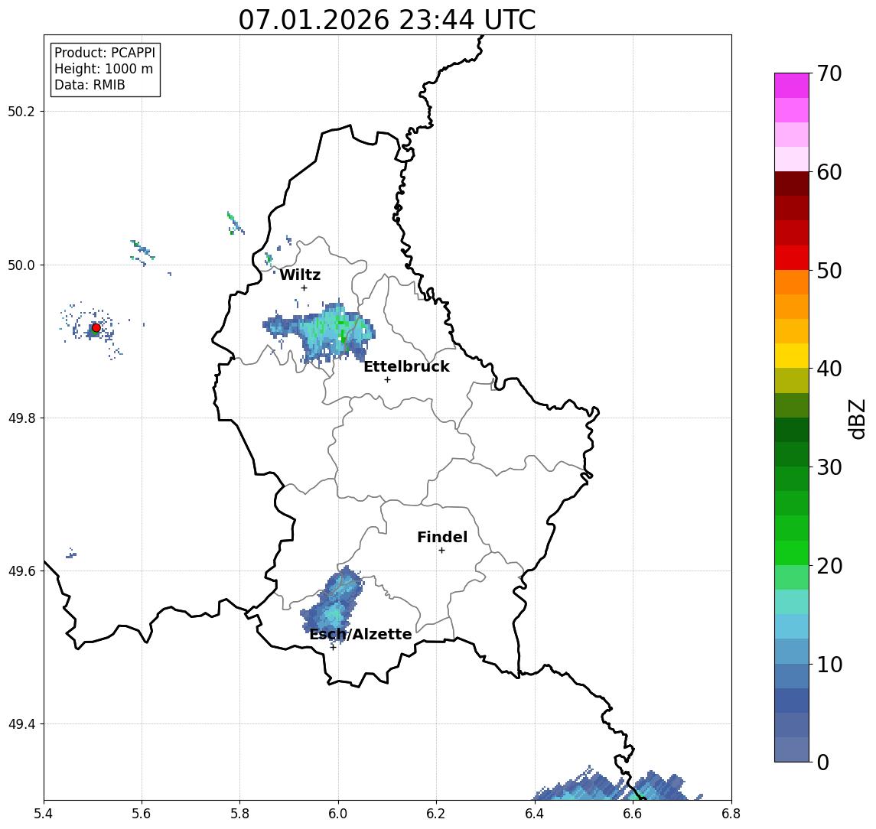
Task: Click the Wiltz city label
Action: click(x=300, y=275)
